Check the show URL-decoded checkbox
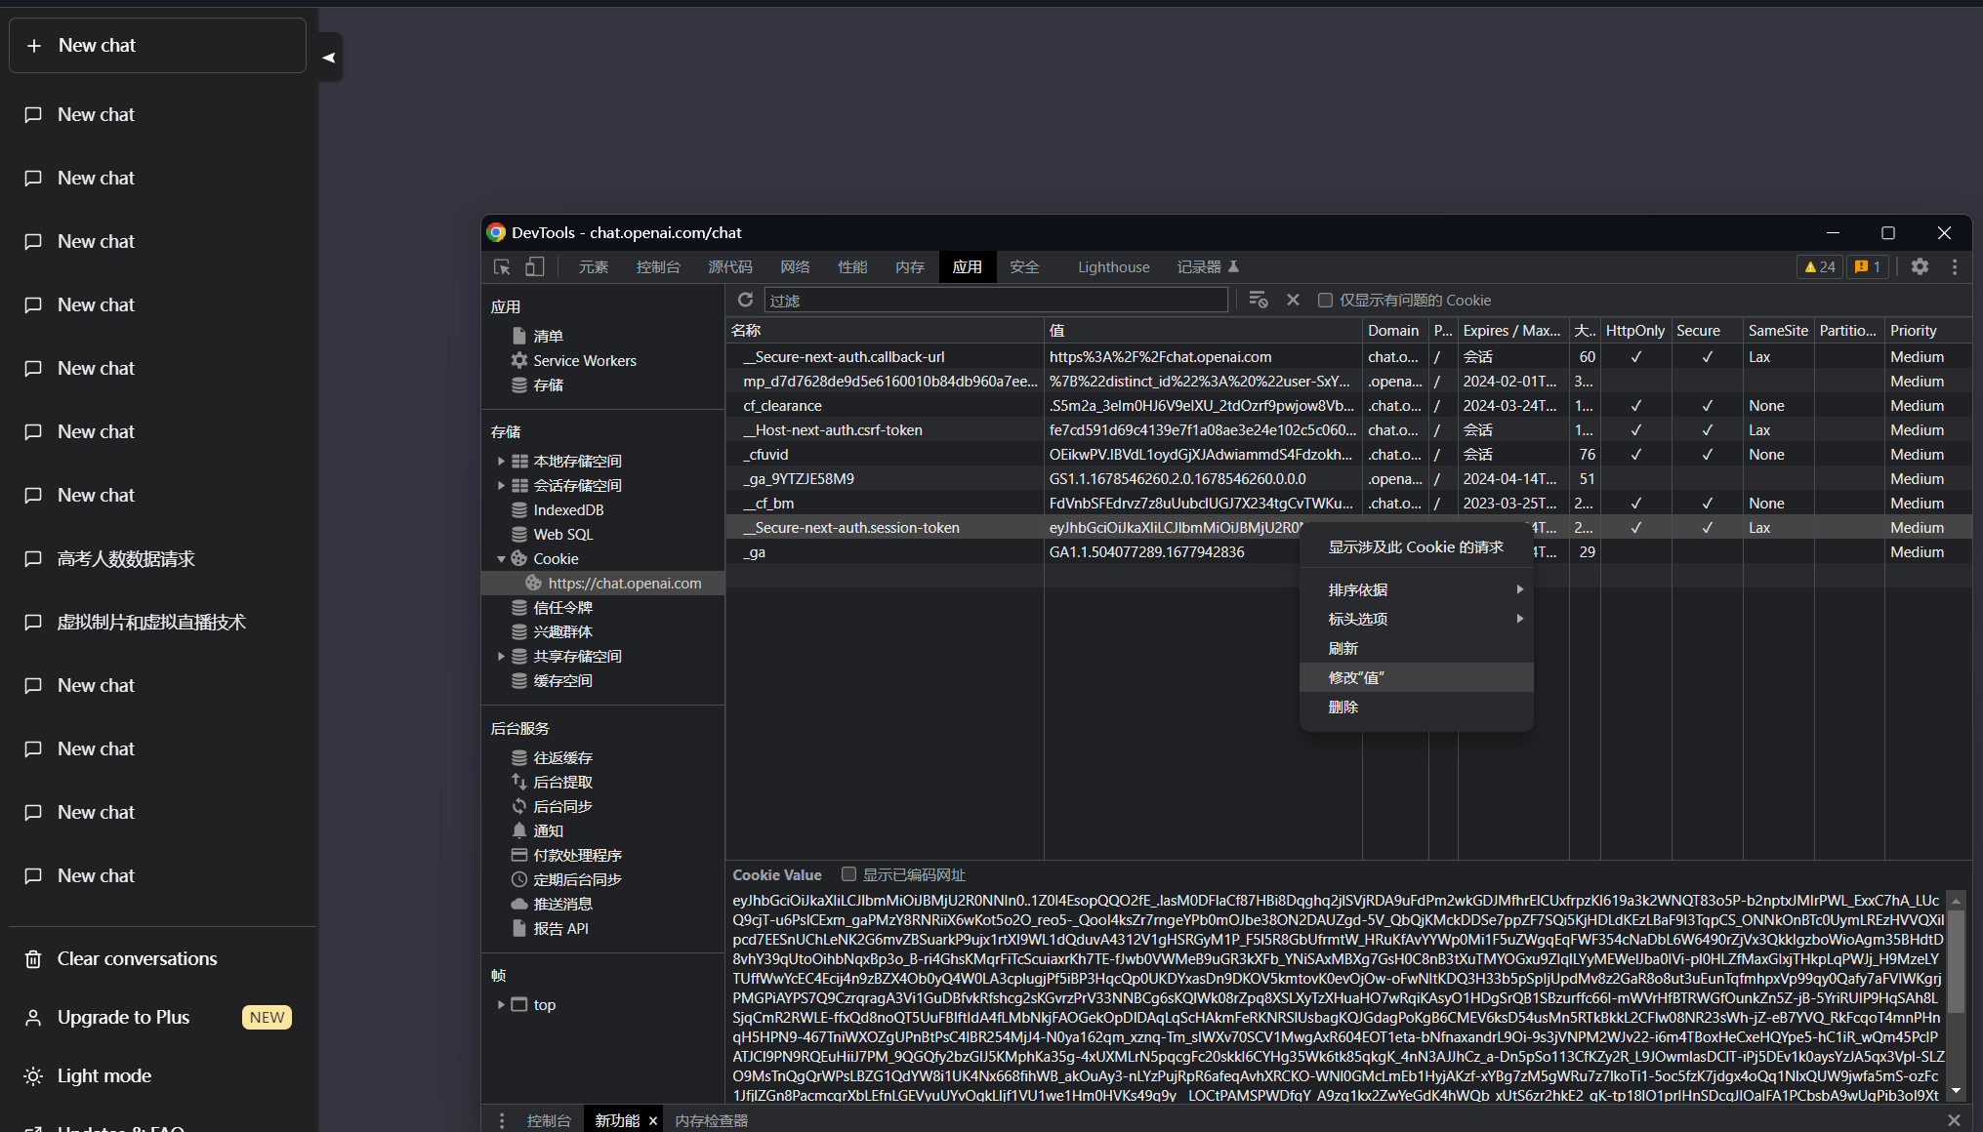 point(848,874)
